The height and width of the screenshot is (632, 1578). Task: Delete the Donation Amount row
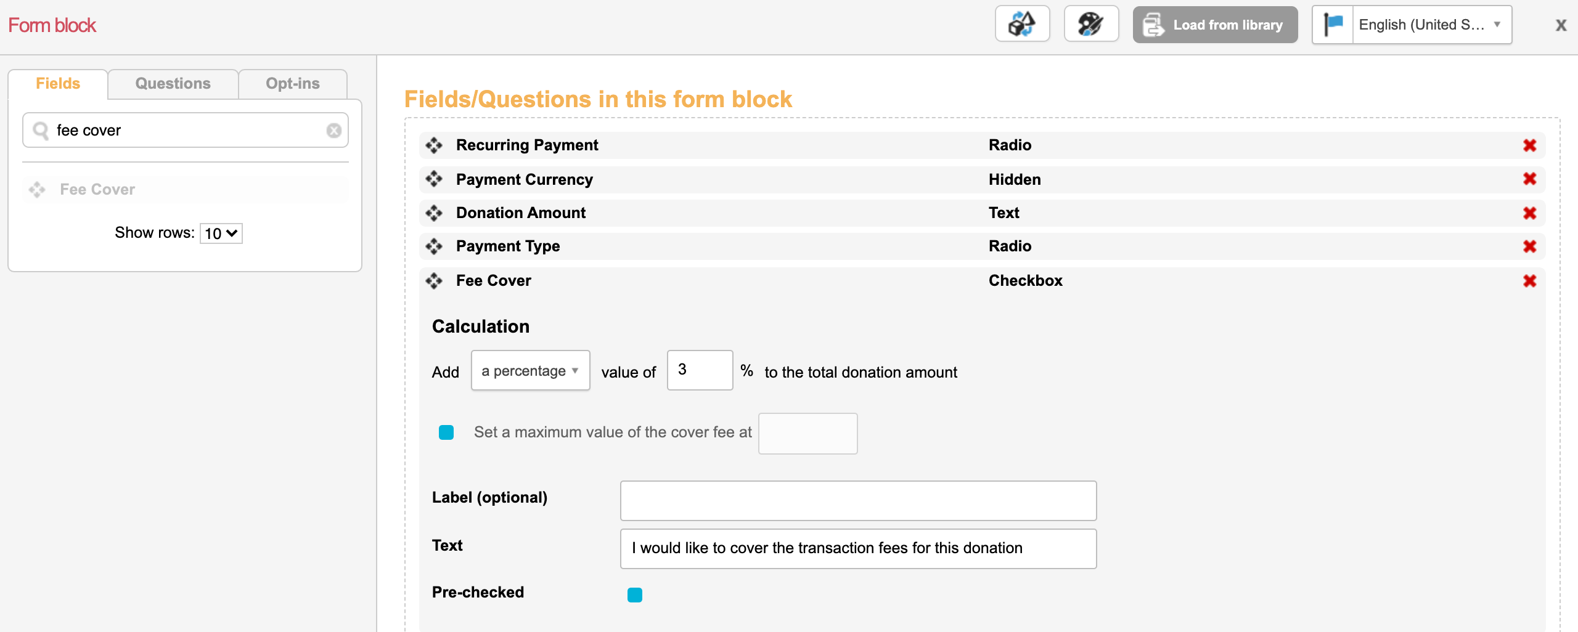pyautogui.click(x=1529, y=213)
